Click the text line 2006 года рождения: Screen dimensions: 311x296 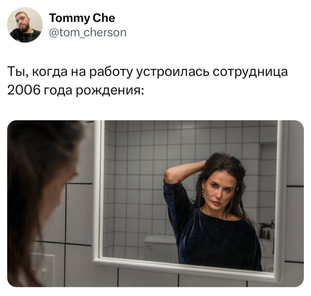pos(76,90)
